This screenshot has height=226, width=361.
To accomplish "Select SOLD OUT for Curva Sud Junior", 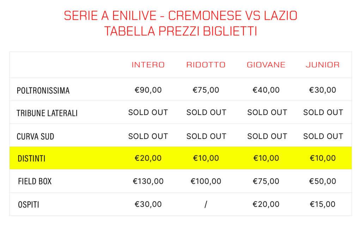I will 323,136.
